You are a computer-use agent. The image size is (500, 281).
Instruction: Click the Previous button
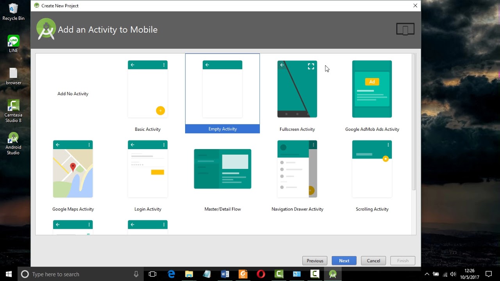[315, 261]
